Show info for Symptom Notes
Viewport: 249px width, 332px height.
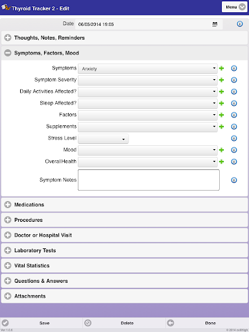tap(234, 180)
